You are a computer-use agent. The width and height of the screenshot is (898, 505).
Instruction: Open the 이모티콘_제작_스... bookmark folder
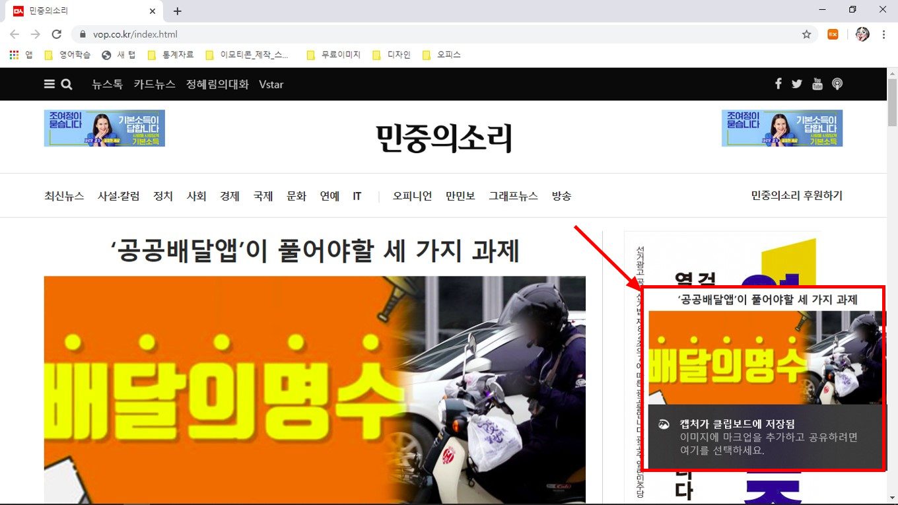click(248, 55)
